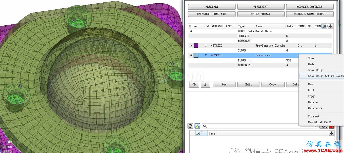
Task: Select the DLOAD row with total 532
Action: (x=243, y=60)
